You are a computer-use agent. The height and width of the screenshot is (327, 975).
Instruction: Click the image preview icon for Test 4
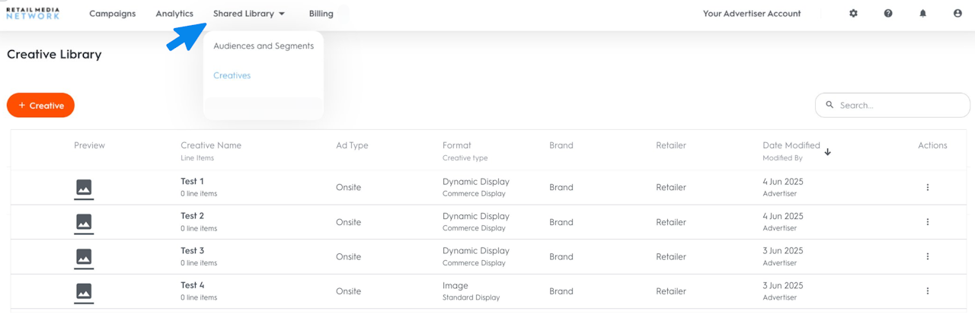[x=84, y=291]
